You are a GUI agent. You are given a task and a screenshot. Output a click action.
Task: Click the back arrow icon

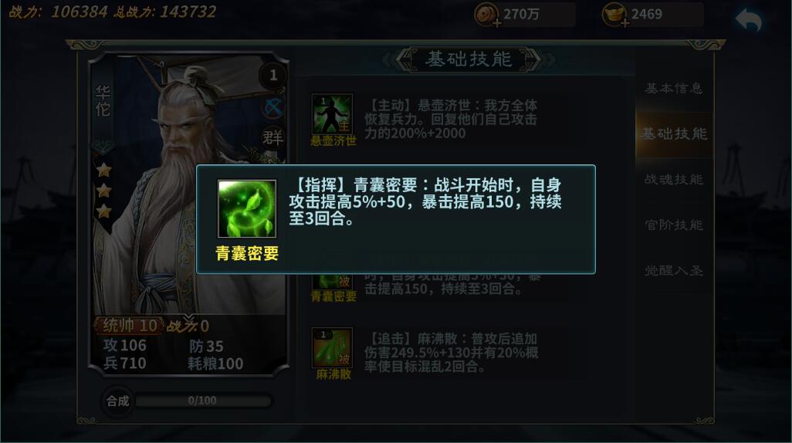[749, 20]
